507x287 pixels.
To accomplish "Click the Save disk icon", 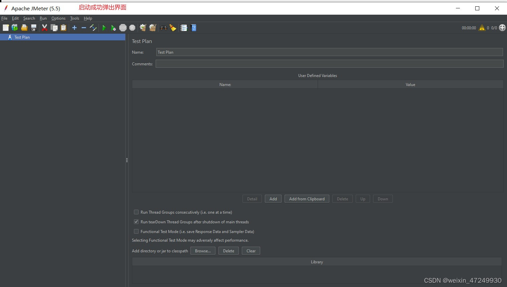I will 33,28.
